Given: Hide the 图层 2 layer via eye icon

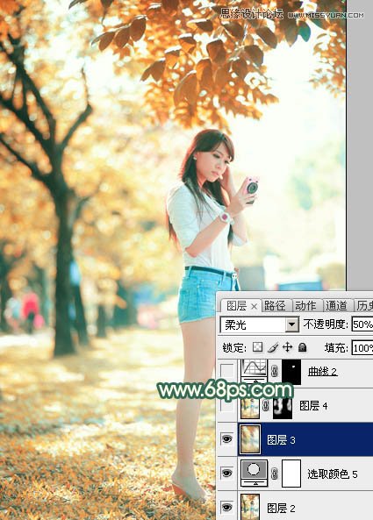Looking at the screenshot, I should point(227,507).
